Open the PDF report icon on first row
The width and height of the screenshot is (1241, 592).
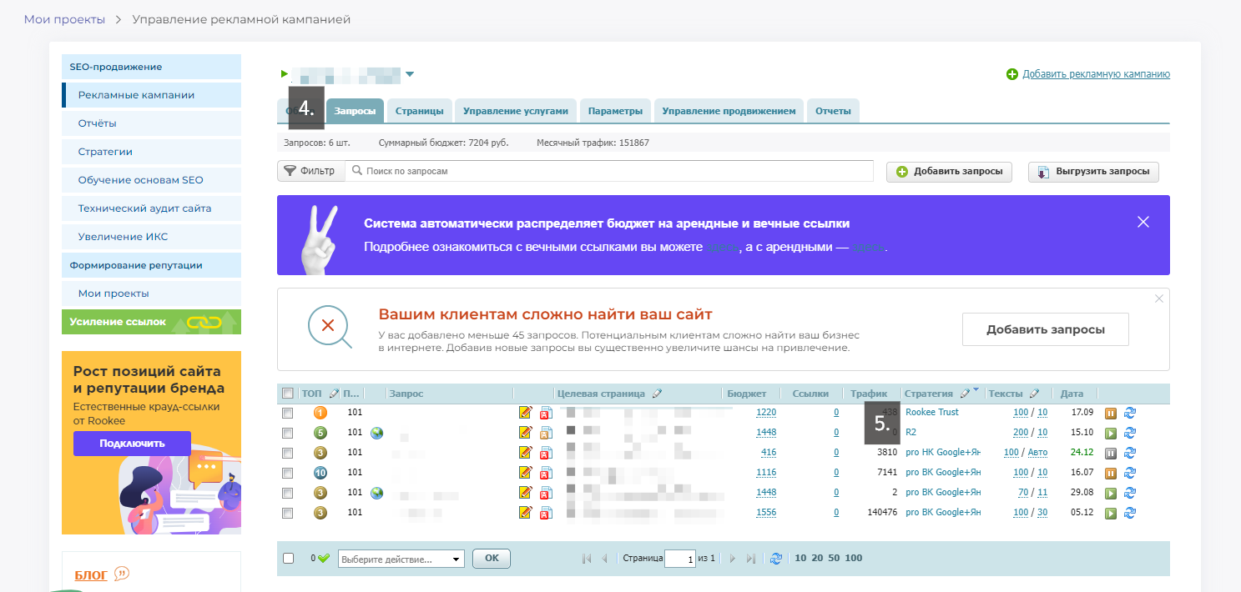(547, 412)
